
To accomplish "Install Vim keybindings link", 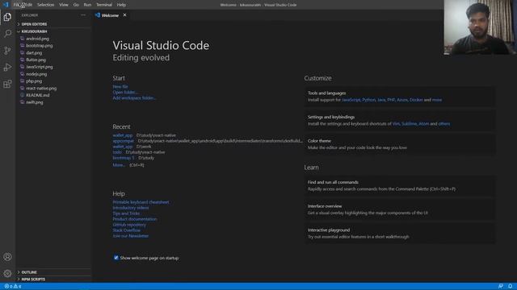I will [x=396, y=123].
